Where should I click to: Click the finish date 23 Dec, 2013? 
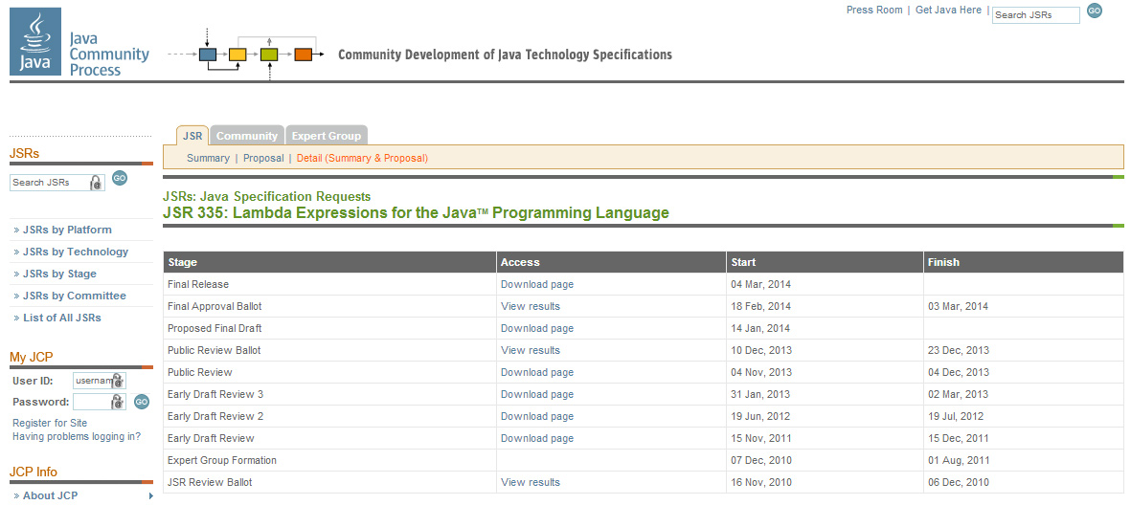tap(959, 350)
